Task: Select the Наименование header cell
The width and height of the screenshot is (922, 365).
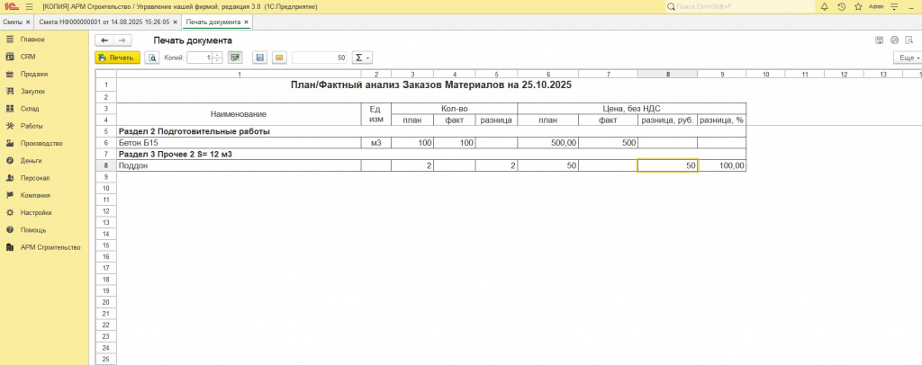Action: click(239, 114)
